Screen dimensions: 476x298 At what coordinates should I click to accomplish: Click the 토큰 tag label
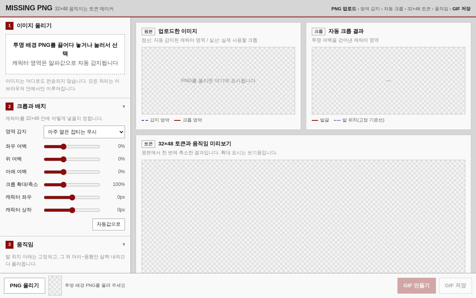pyautogui.click(x=148, y=144)
